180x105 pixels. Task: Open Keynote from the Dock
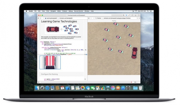coord(108,88)
